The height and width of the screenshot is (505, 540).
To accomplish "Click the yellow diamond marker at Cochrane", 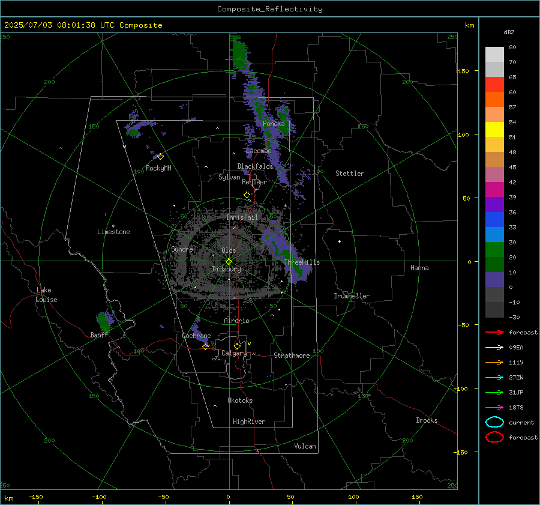I will click(x=205, y=346).
